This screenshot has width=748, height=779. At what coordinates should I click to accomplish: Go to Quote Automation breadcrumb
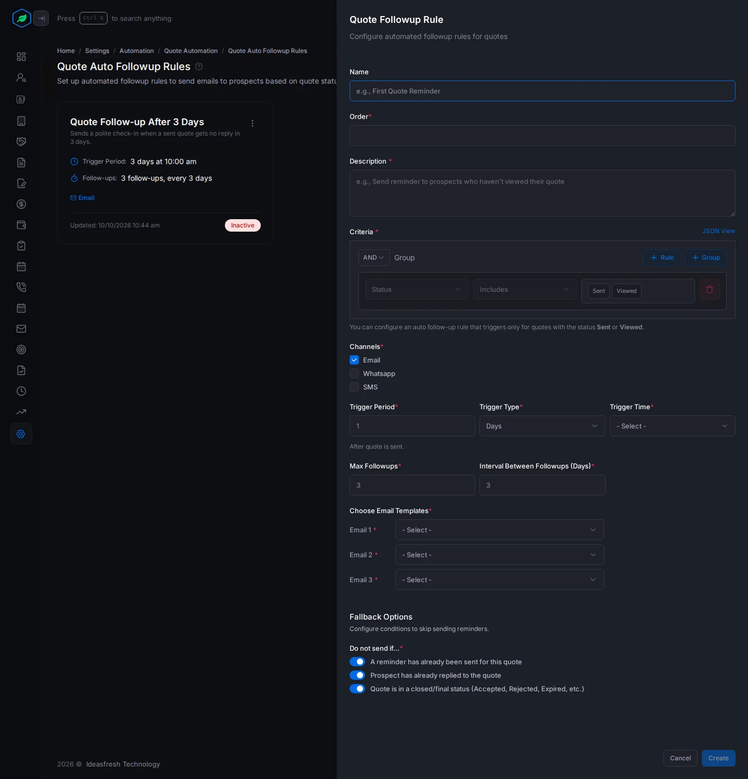point(191,51)
